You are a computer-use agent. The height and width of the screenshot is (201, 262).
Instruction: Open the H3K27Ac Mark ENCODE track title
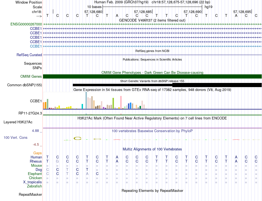152,118
